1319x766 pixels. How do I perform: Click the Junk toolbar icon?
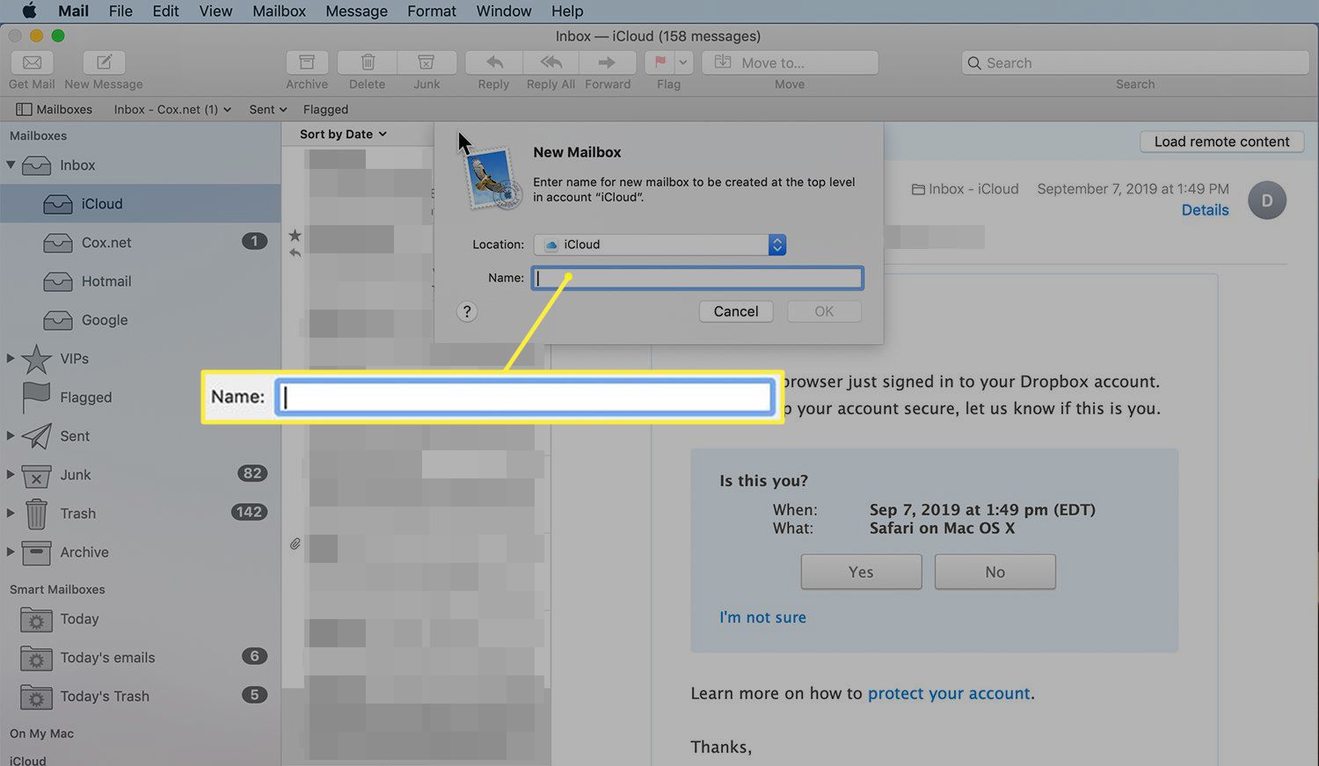(426, 62)
